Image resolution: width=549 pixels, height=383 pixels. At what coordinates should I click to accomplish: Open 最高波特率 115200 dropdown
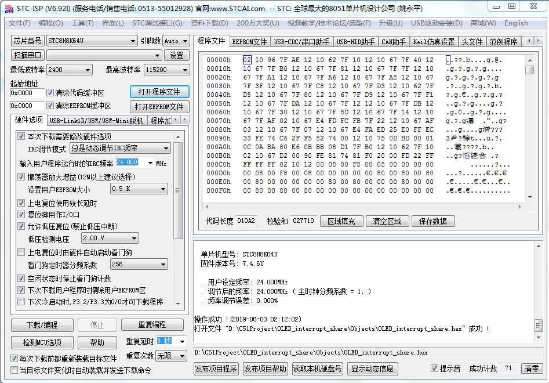[166, 70]
